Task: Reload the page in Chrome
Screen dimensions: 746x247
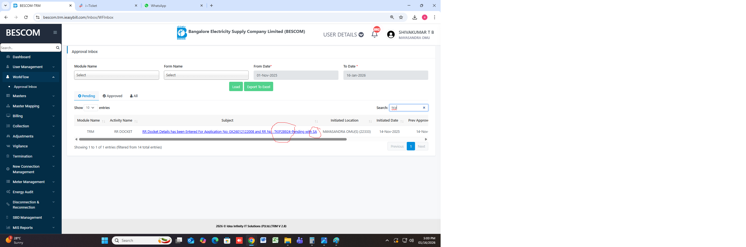Action: tap(26, 17)
